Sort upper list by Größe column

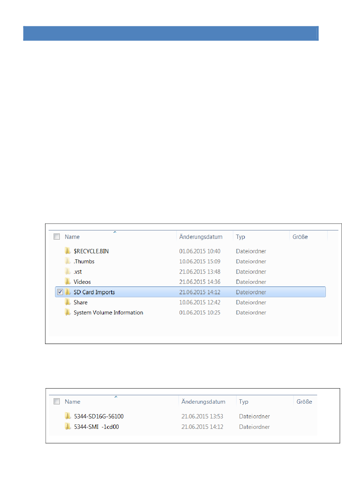300,237
